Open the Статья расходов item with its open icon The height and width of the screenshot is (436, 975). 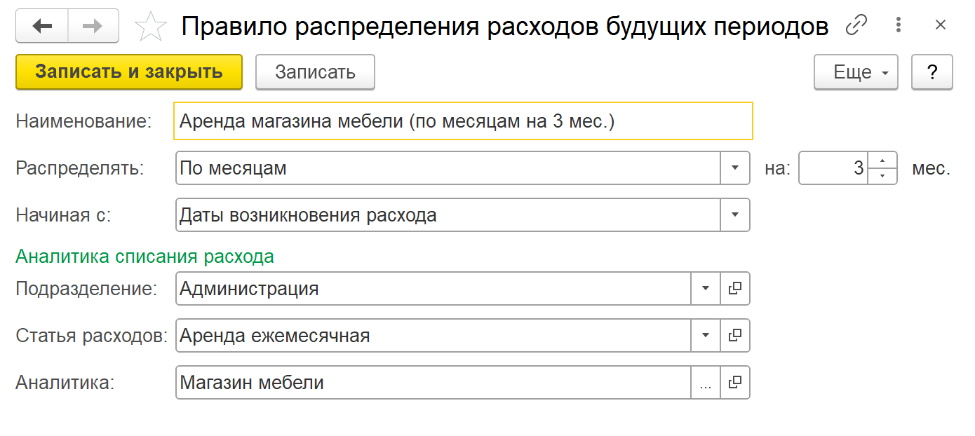pos(735,336)
